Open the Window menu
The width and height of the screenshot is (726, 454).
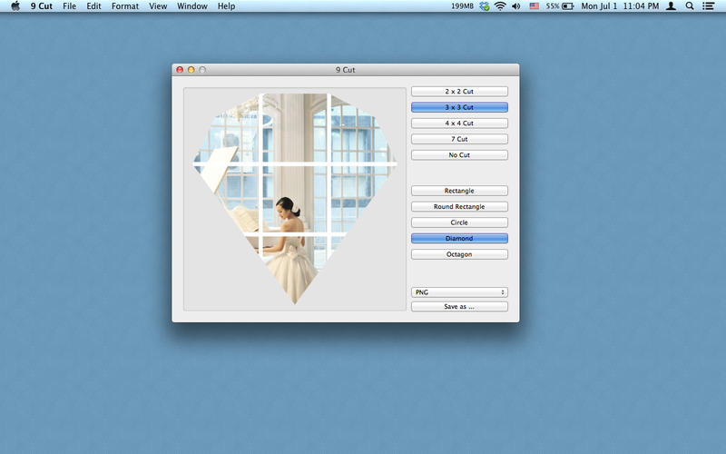coord(192,6)
